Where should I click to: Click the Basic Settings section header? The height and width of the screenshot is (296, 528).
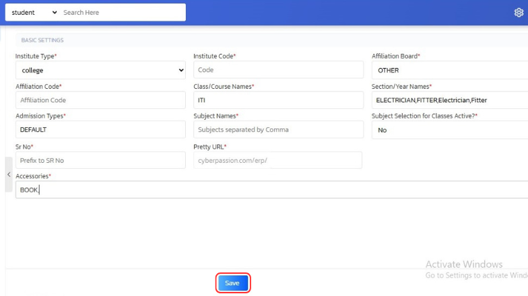pos(42,40)
